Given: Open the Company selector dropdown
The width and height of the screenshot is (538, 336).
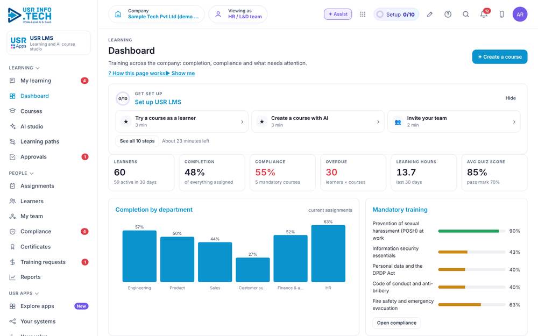Looking at the screenshot, I should coord(157,14).
